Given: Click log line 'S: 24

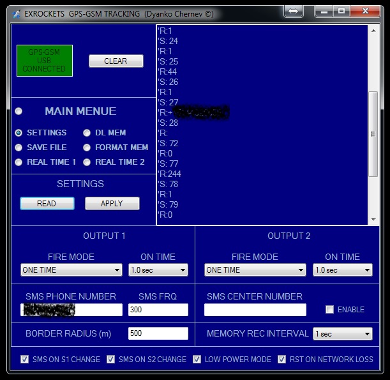Looking at the screenshot, I should [x=168, y=41].
